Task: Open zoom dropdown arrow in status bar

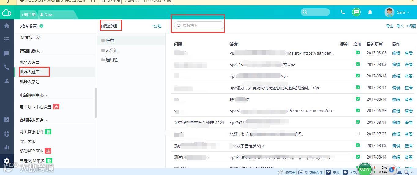Action: (412, 173)
